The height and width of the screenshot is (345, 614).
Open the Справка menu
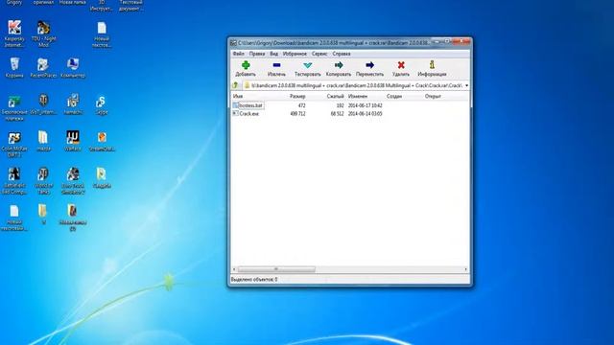click(342, 54)
